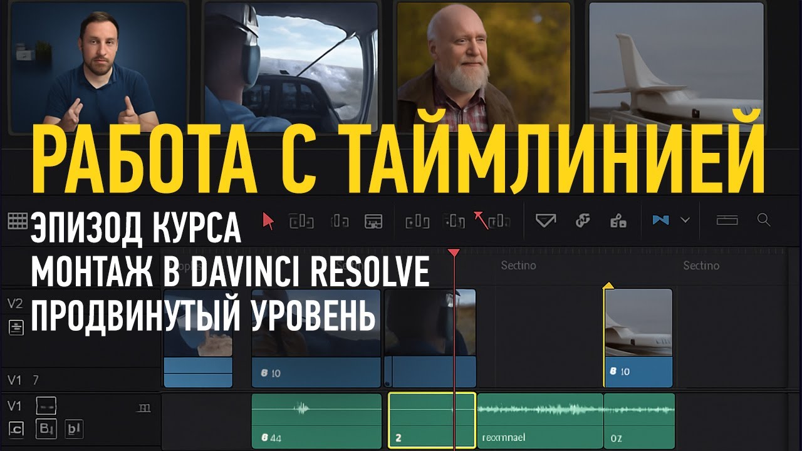Open the cockpit pilot thumbnail
The width and height of the screenshot is (802, 451).
point(291,66)
